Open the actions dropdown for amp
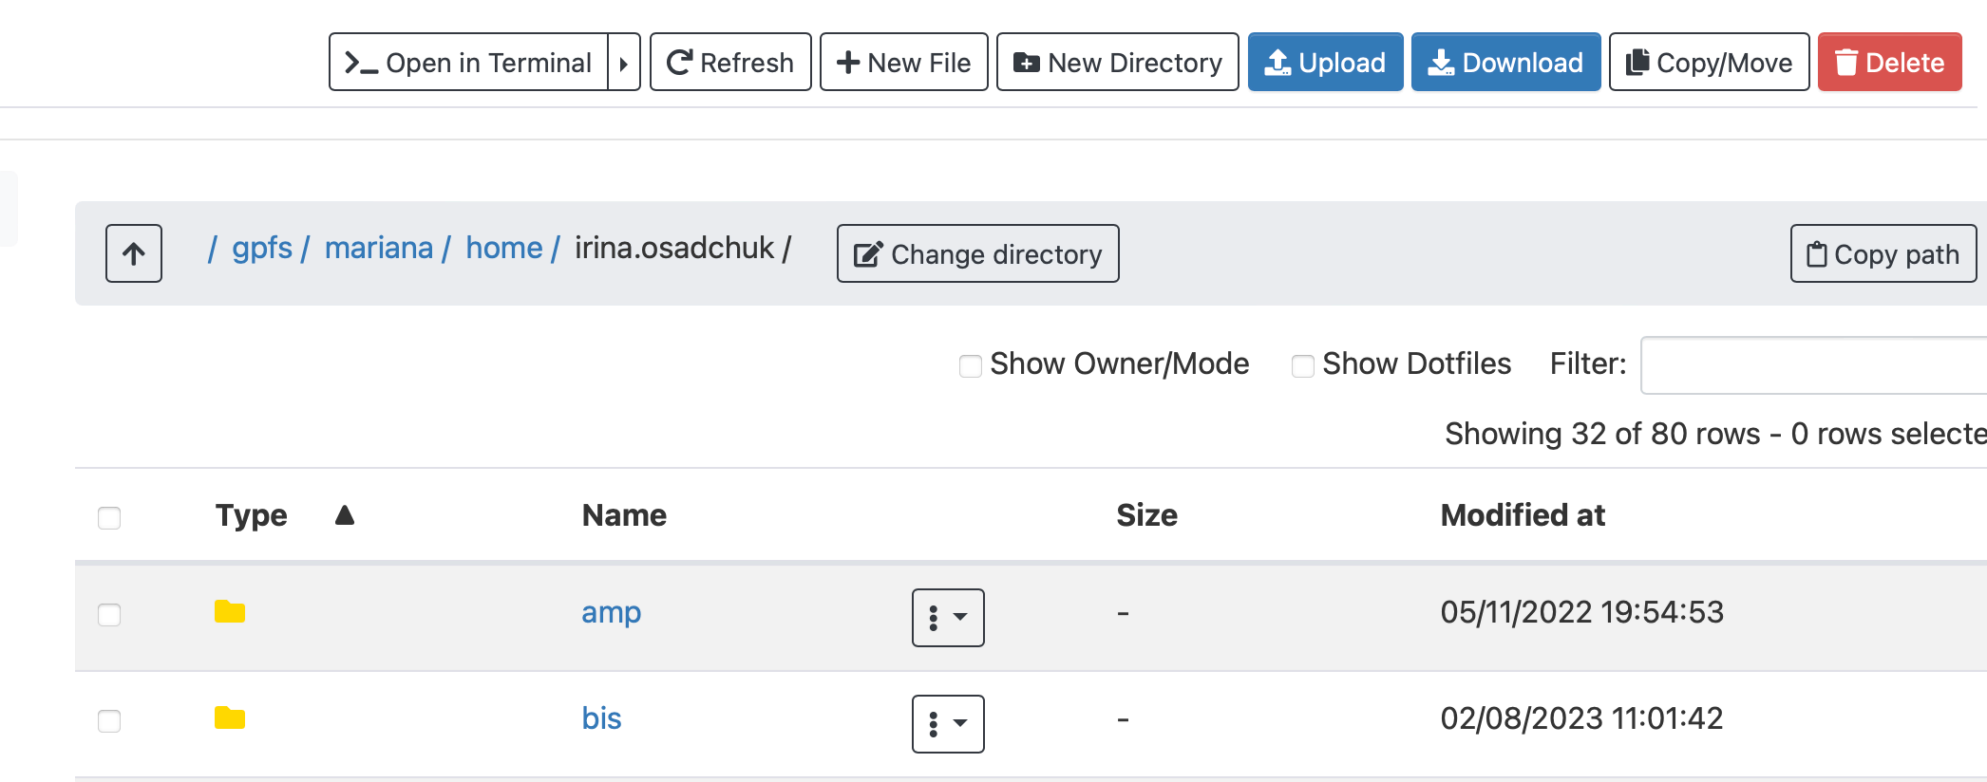The width and height of the screenshot is (1987, 782). [x=948, y=618]
